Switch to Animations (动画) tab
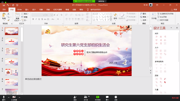Viewport: 180px width, 101px height. (48, 9)
